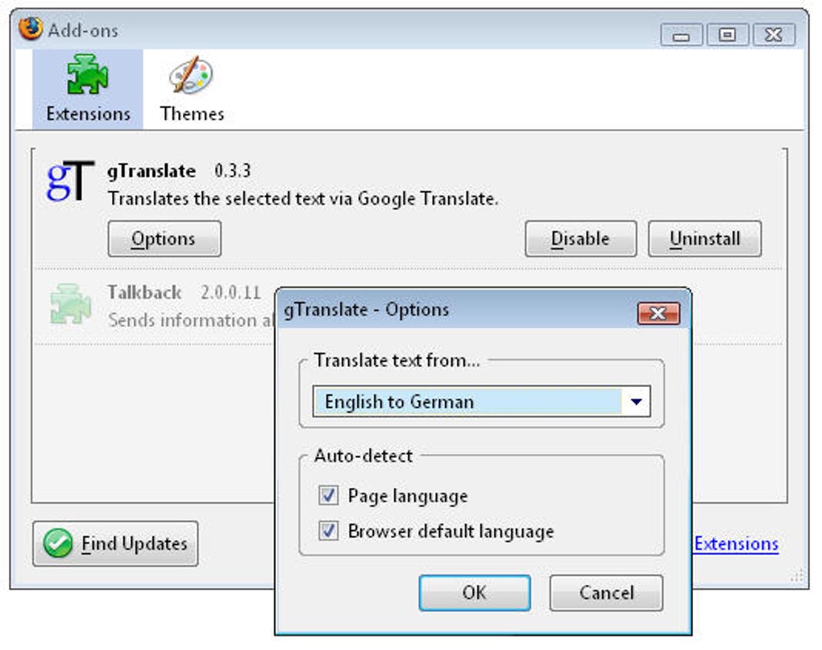
Task: Close the Add-ons window
Action: click(774, 35)
